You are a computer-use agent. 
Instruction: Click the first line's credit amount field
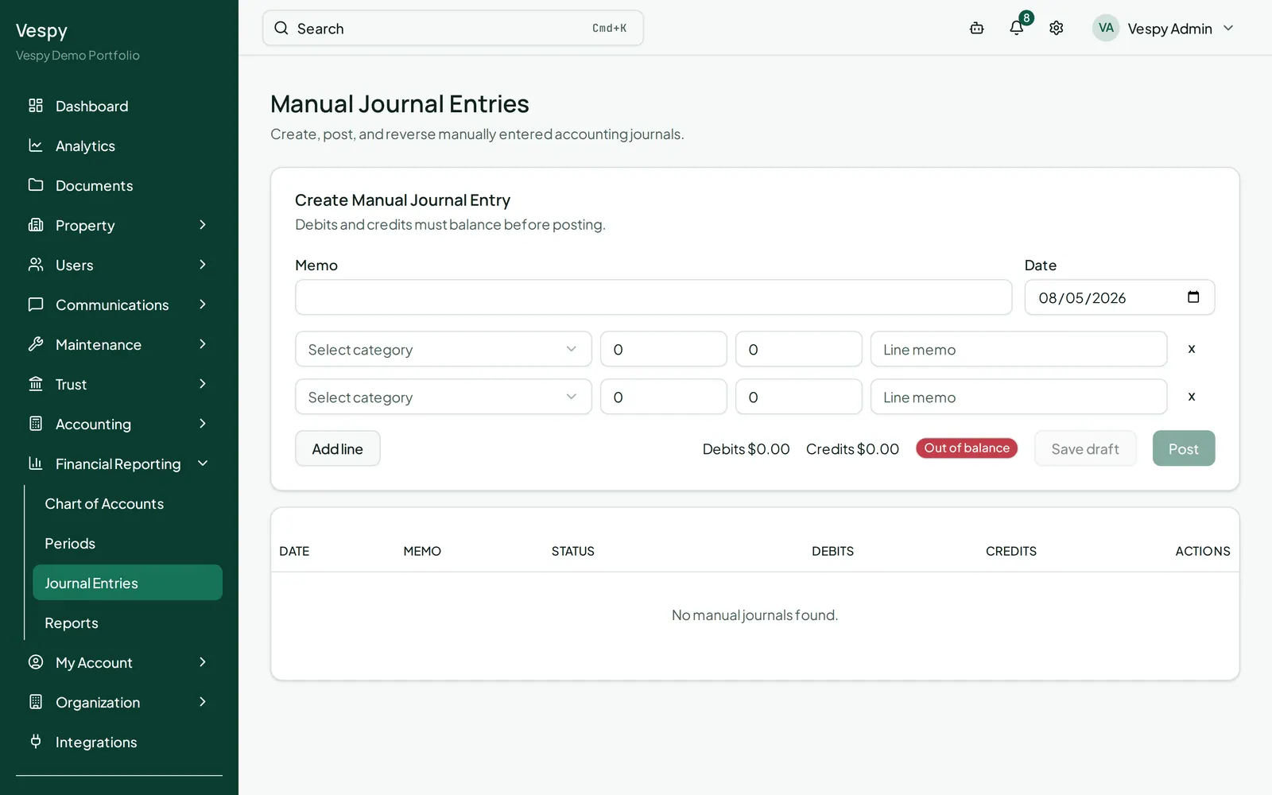coord(799,349)
